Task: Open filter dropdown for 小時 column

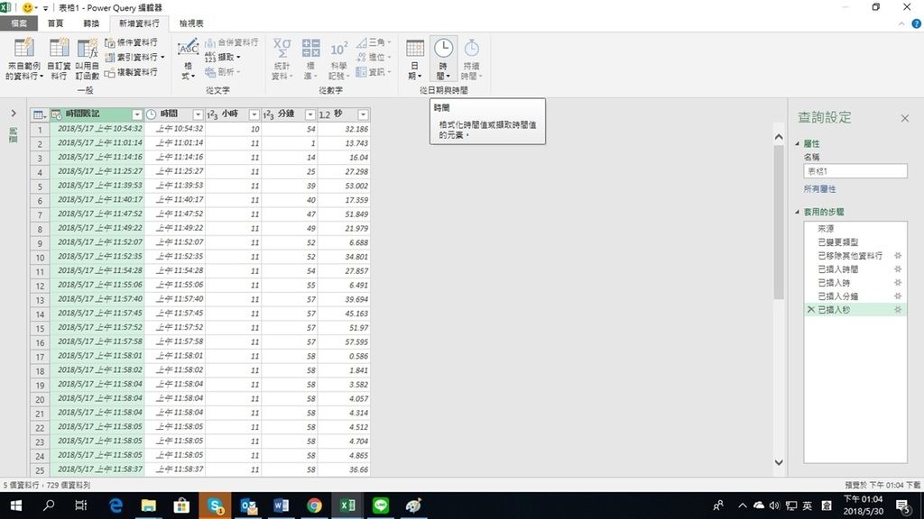Action: pyautogui.click(x=254, y=114)
